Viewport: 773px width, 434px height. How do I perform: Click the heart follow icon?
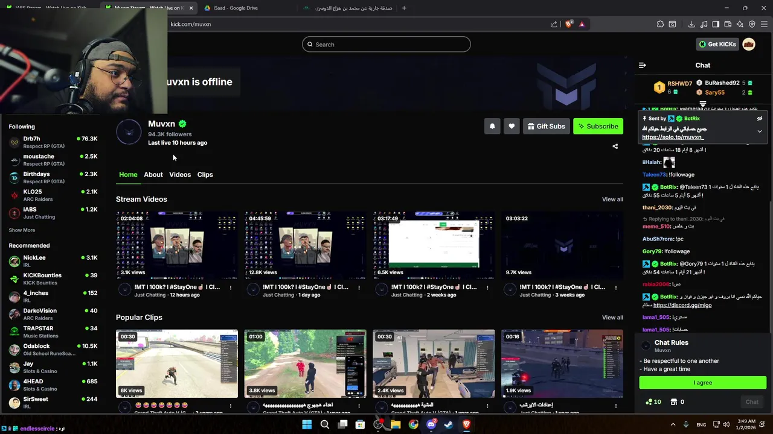[512, 126]
